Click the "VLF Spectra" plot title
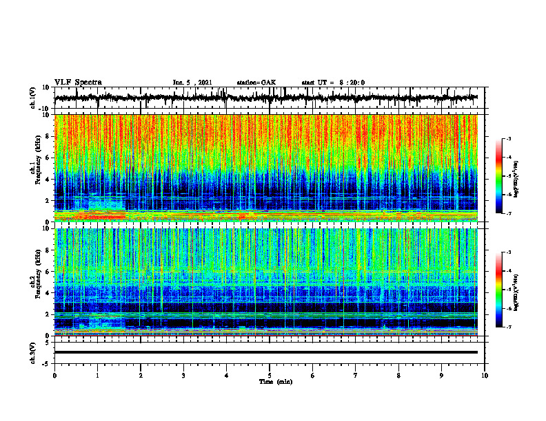 click(x=78, y=83)
